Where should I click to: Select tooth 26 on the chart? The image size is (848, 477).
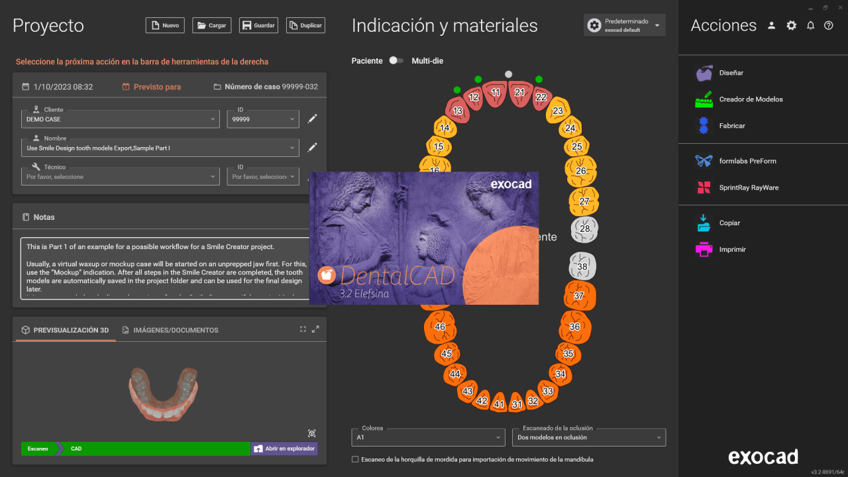[581, 171]
